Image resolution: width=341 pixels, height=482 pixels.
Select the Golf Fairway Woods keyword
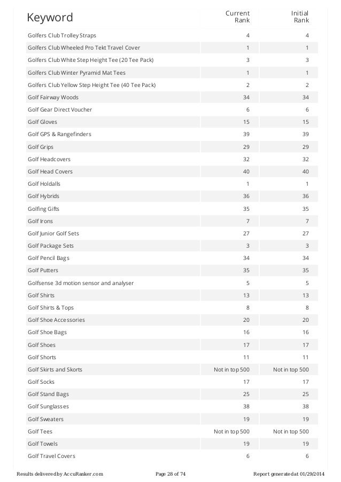pyautogui.click(x=53, y=98)
